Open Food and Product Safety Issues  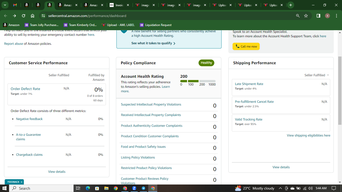(143, 147)
